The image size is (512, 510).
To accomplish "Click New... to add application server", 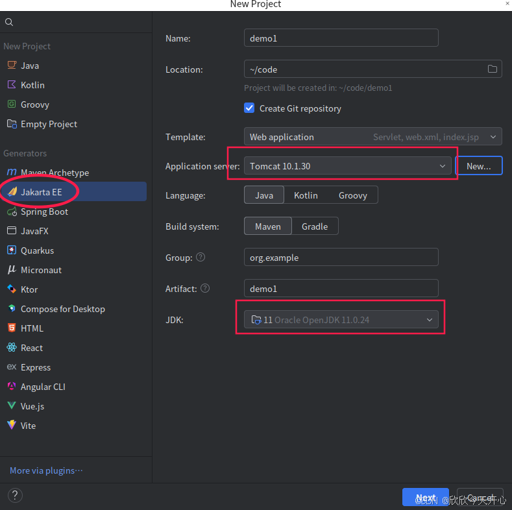I will pos(478,166).
